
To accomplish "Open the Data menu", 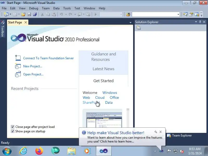I will pos(56,8).
